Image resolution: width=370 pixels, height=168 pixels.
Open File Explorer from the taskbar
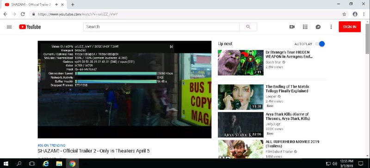tap(59, 163)
